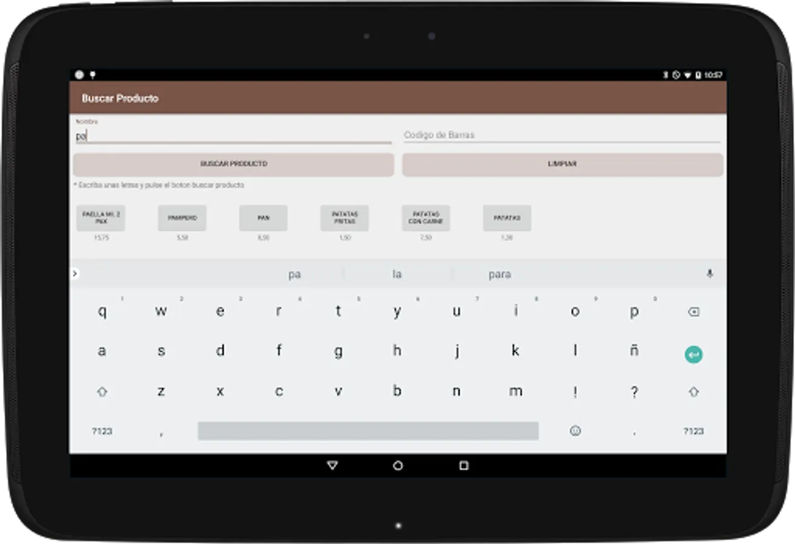This screenshot has height=544, width=795.
Task: Tap the a key
Action: pos(102,351)
